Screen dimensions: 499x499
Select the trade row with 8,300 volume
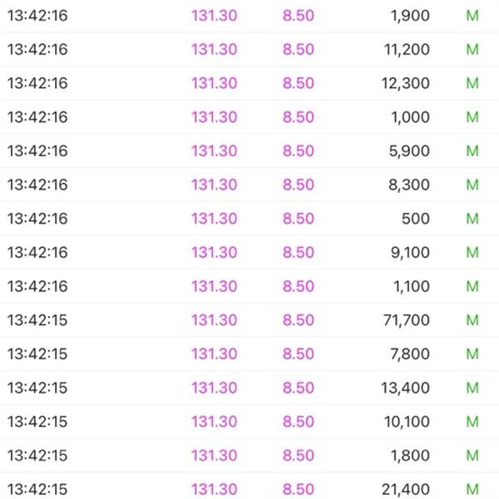click(x=410, y=185)
